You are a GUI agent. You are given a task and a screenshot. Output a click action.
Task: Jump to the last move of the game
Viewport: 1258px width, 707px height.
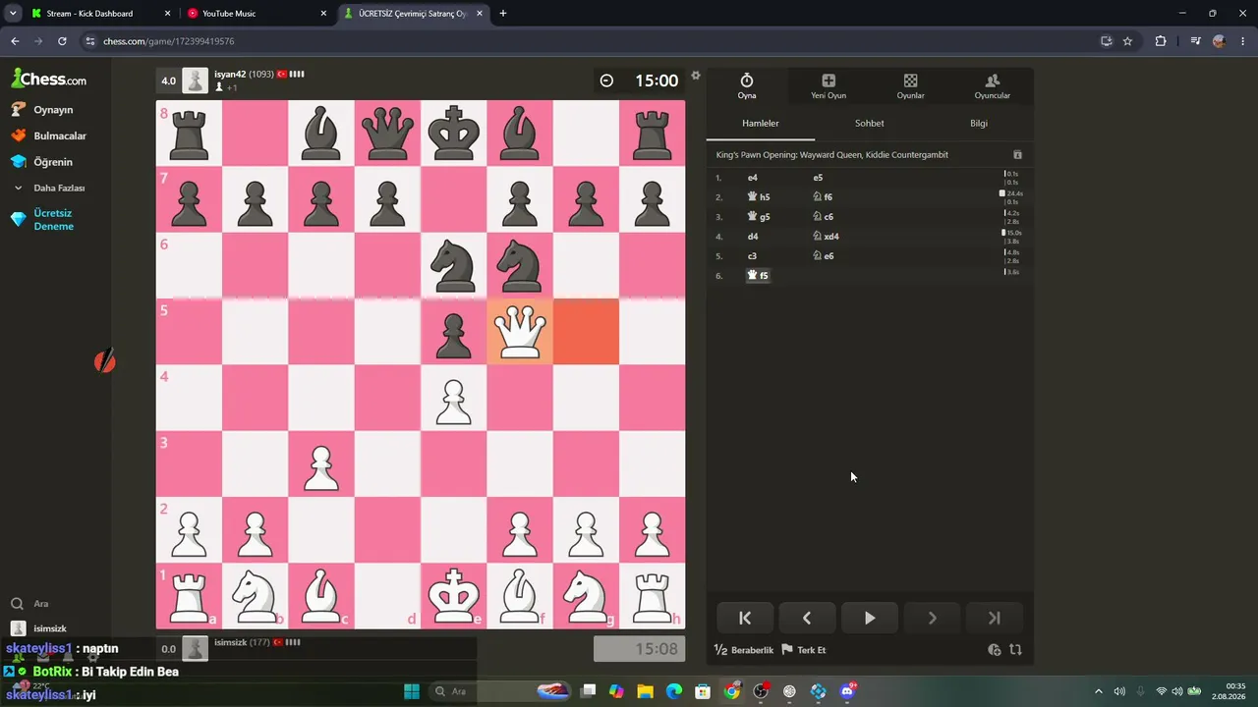coord(994,618)
